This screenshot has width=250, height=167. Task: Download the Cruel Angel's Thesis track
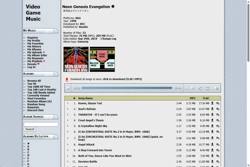pos(212,120)
